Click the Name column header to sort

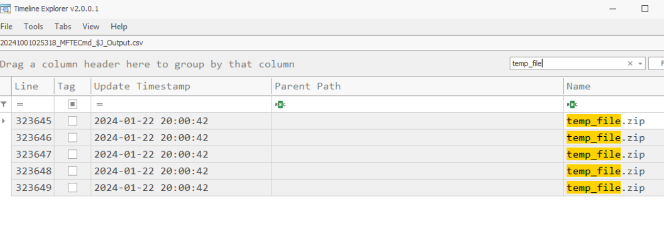click(578, 86)
